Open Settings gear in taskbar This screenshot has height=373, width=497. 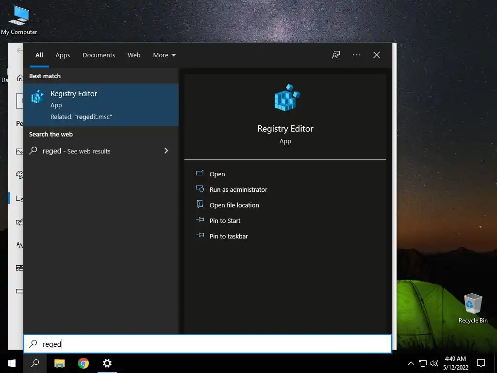(107, 363)
